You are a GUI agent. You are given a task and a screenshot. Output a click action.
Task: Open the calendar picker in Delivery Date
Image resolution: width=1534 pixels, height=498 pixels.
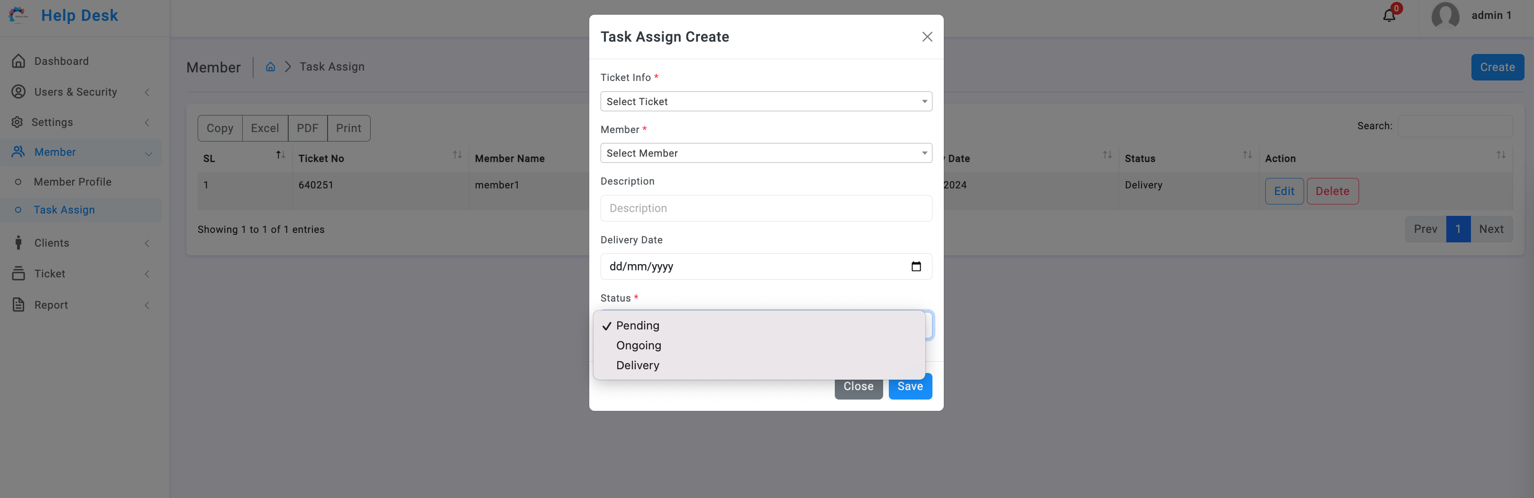(916, 267)
